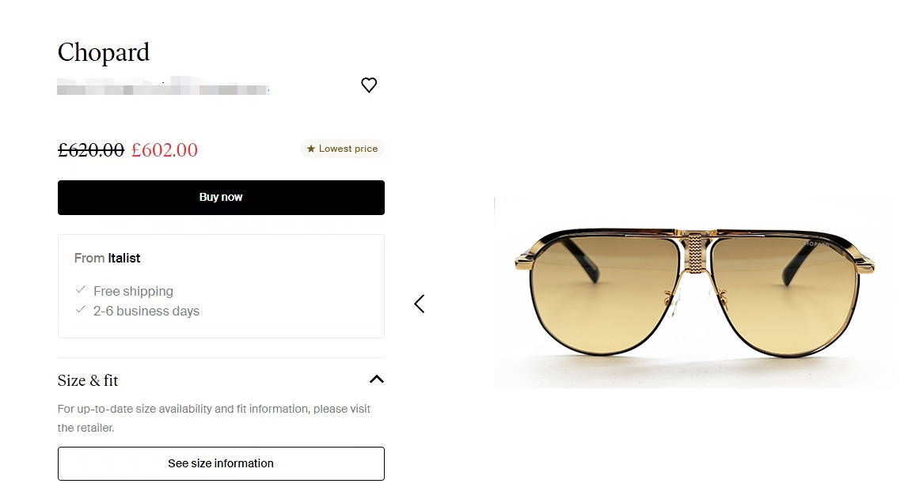The image size is (908, 491).
Task: Go to the previous product image
Action: [420, 304]
